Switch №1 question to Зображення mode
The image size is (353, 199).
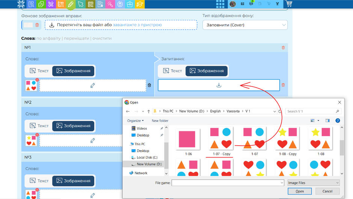[207, 71]
